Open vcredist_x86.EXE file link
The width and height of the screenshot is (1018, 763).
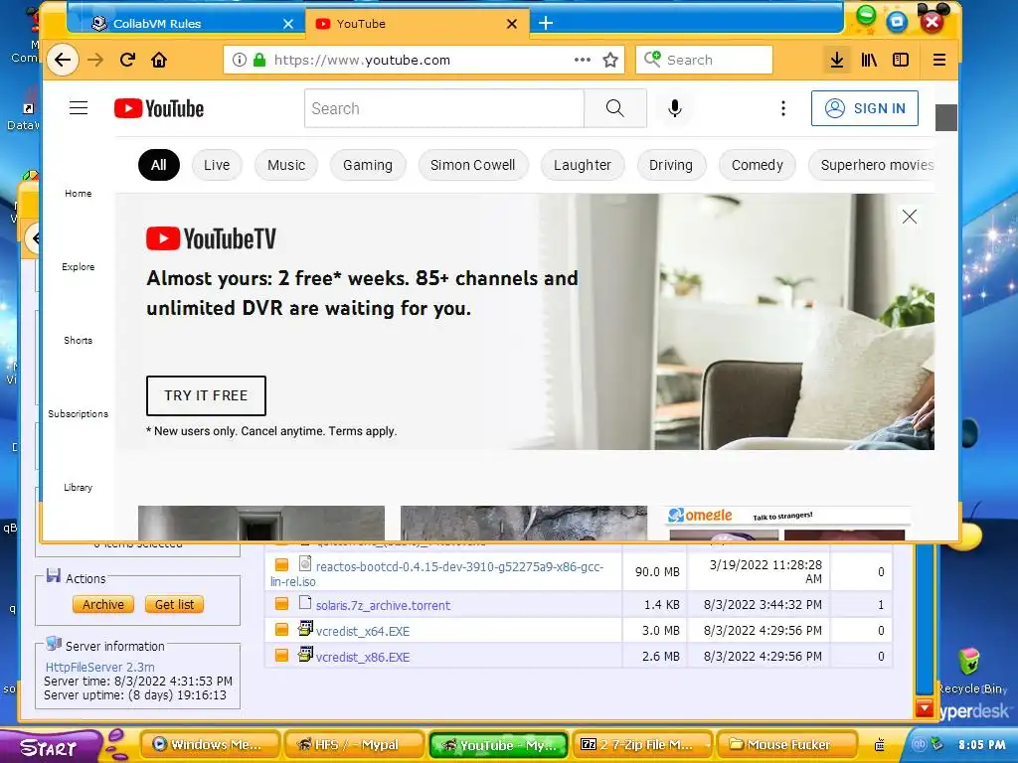pyautogui.click(x=363, y=658)
